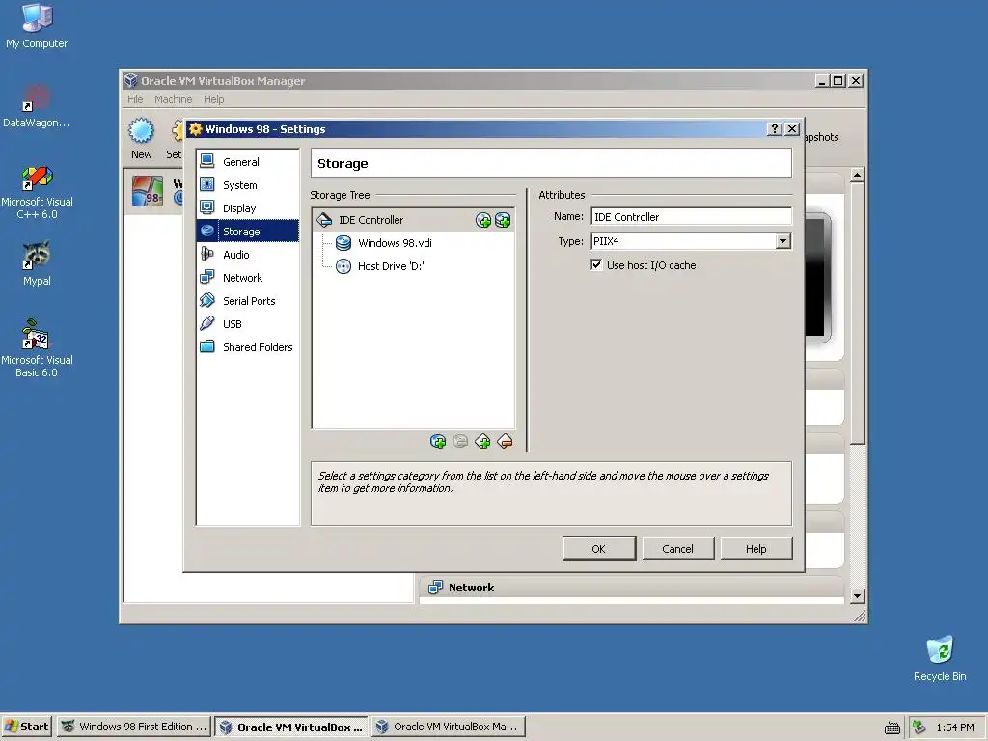
Task: Click OK in Settings dialog
Action: 598,549
